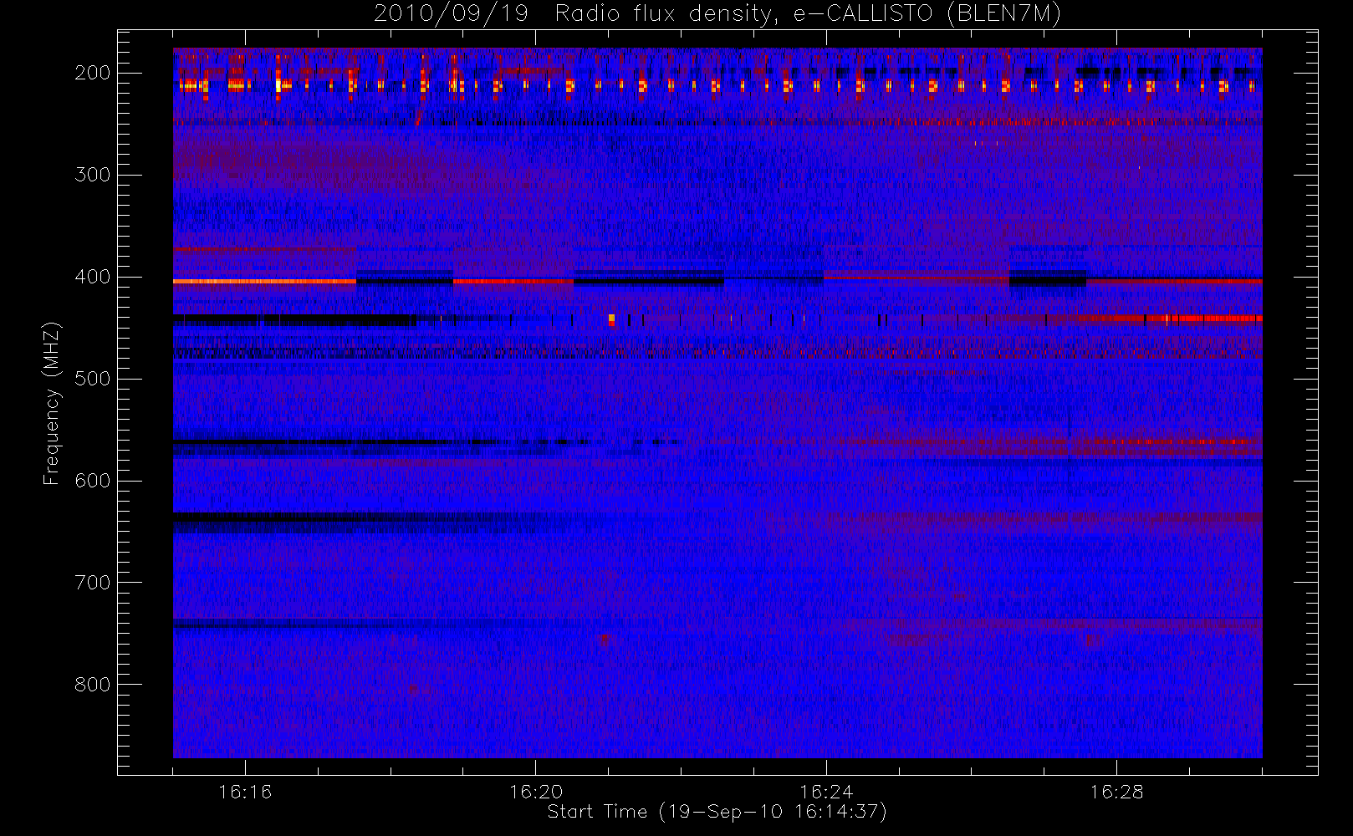Image resolution: width=1353 pixels, height=836 pixels.
Task: Click the 600 frequency tick label
Action: pyautogui.click(x=93, y=481)
